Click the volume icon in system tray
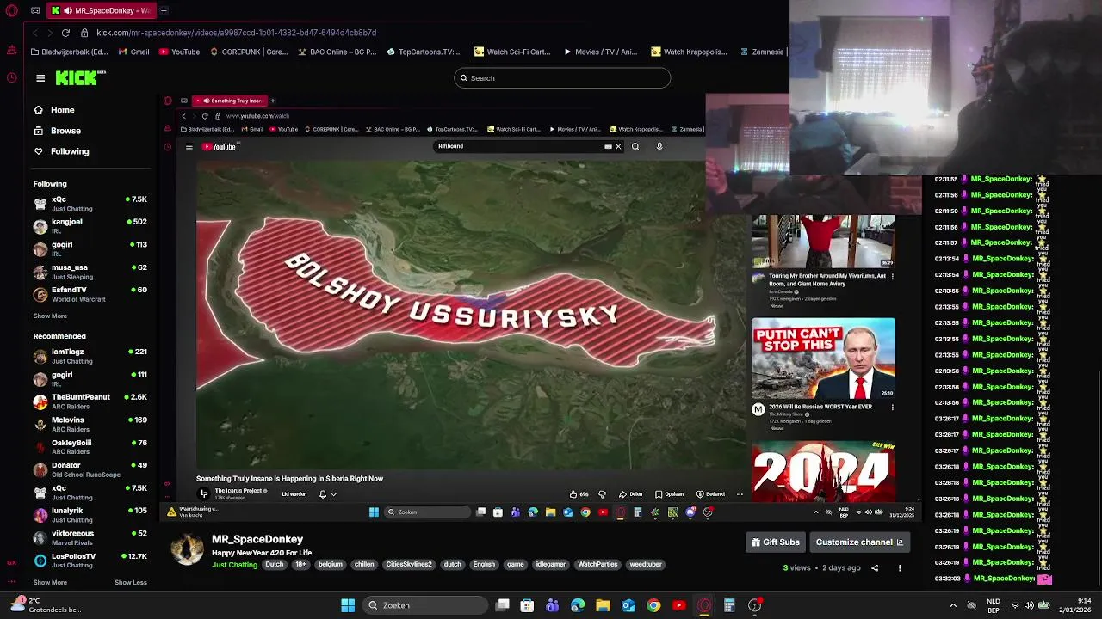Viewport: 1102px width, 619px height. (1029, 605)
